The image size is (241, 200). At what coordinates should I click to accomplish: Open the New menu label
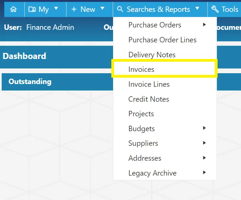tap(88, 9)
